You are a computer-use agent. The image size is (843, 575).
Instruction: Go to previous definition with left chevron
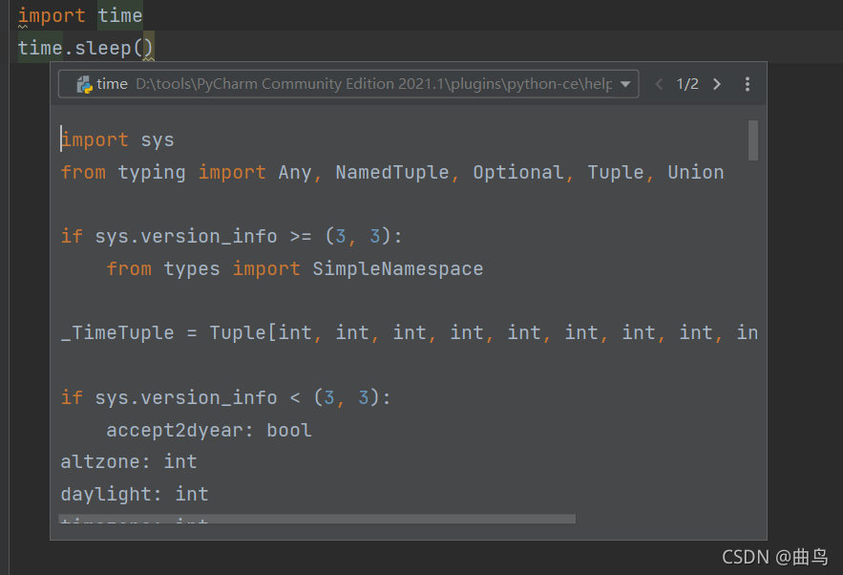[659, 84]
